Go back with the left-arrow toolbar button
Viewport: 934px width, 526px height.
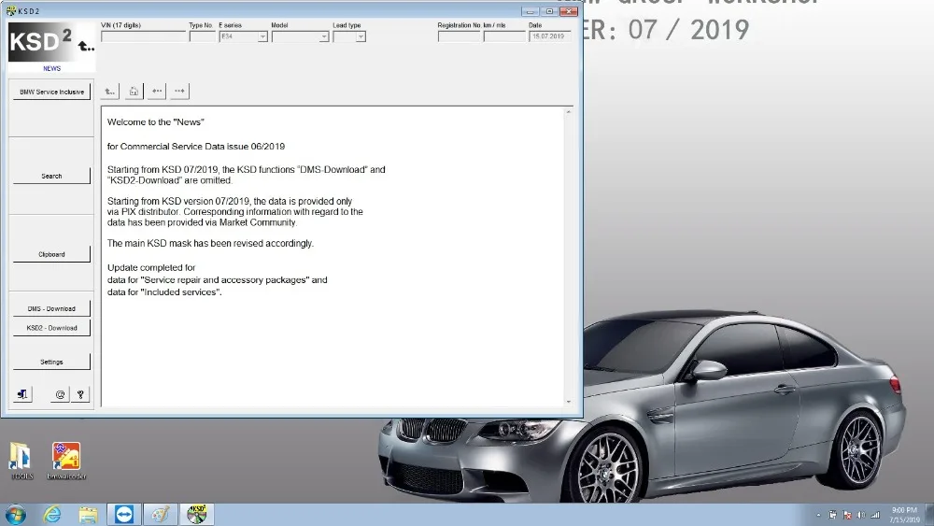(x=157, y=92)
